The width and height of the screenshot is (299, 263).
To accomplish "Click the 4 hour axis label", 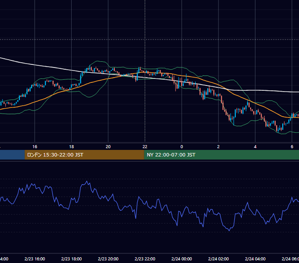I will pyautogui.click(x=255, y=147).
